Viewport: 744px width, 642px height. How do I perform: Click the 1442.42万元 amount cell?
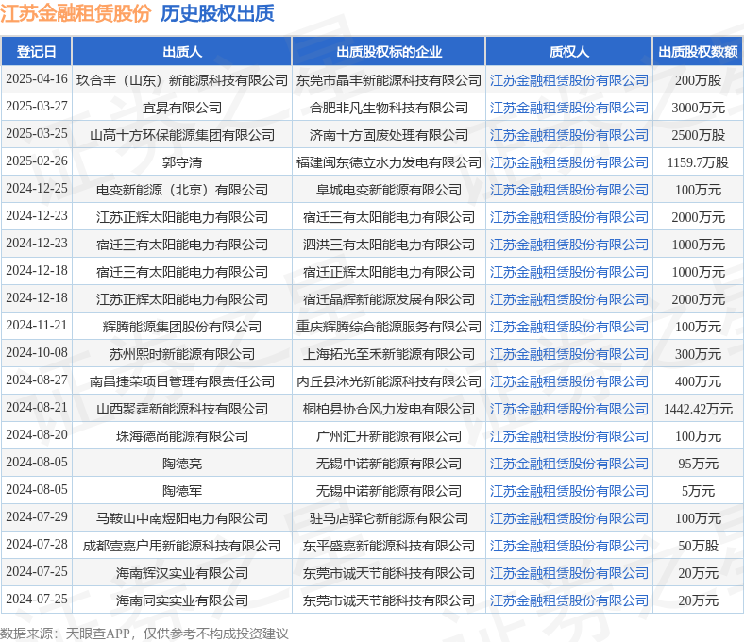click(698, 409)
